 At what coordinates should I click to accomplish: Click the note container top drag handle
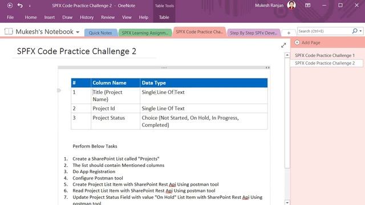[x=164, y=68]
